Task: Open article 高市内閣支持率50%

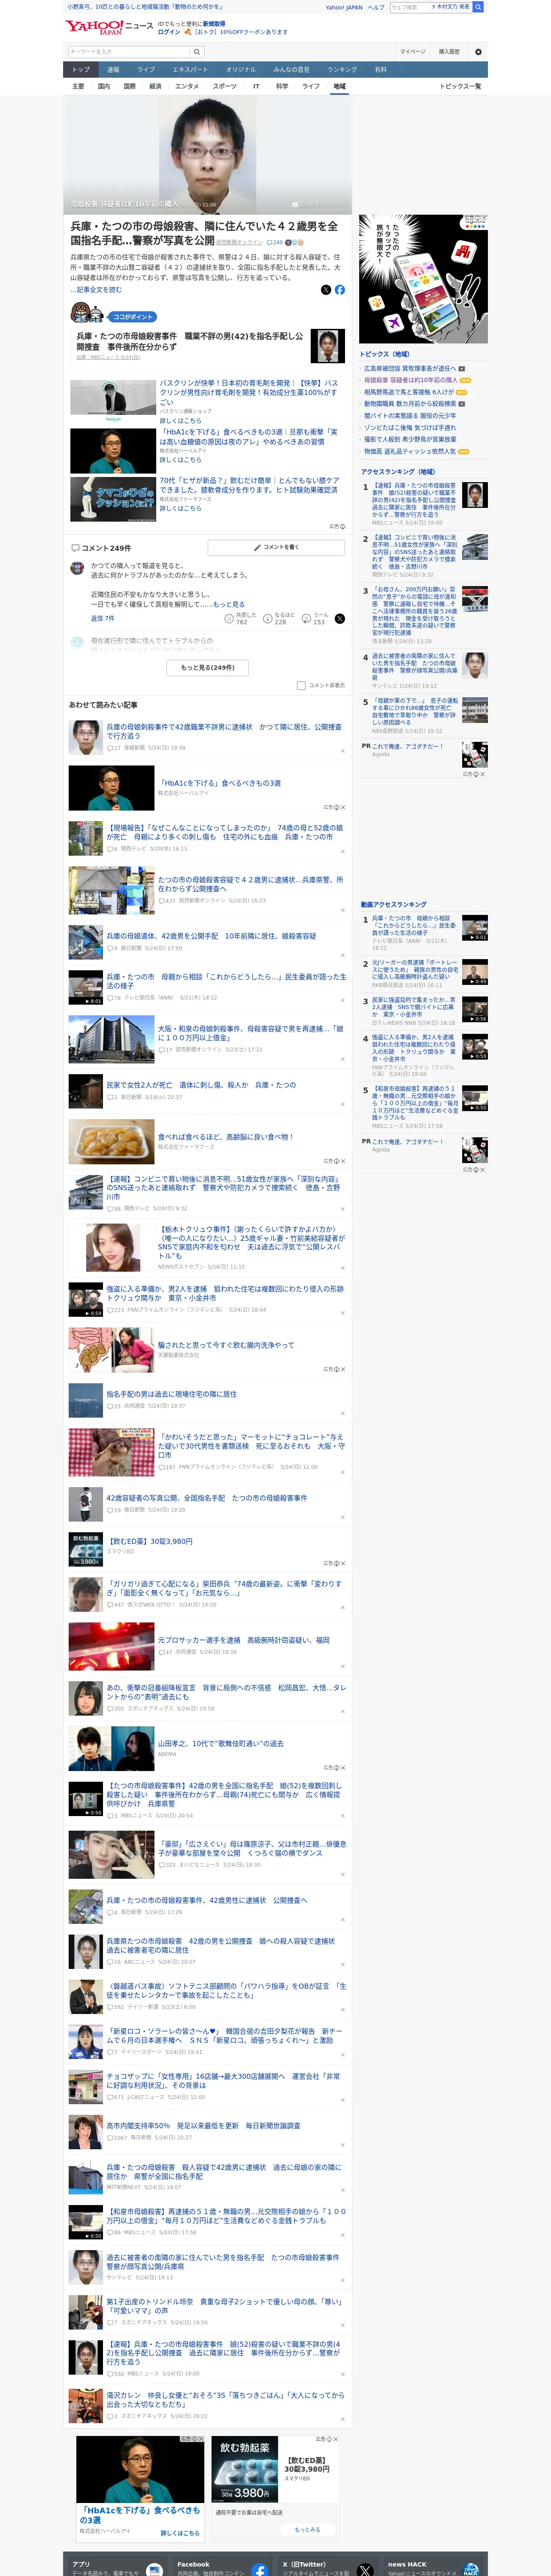Action: 203,2125
